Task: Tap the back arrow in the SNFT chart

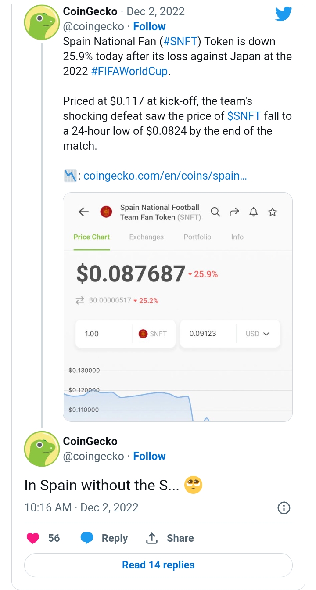Action: tap(83, 212)
